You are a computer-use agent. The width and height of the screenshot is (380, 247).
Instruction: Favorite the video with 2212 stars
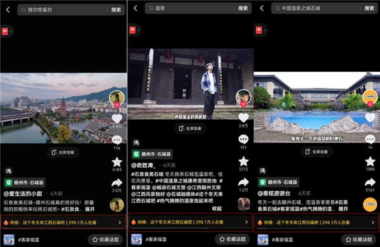pyautogui.click(x=244, y=161)
